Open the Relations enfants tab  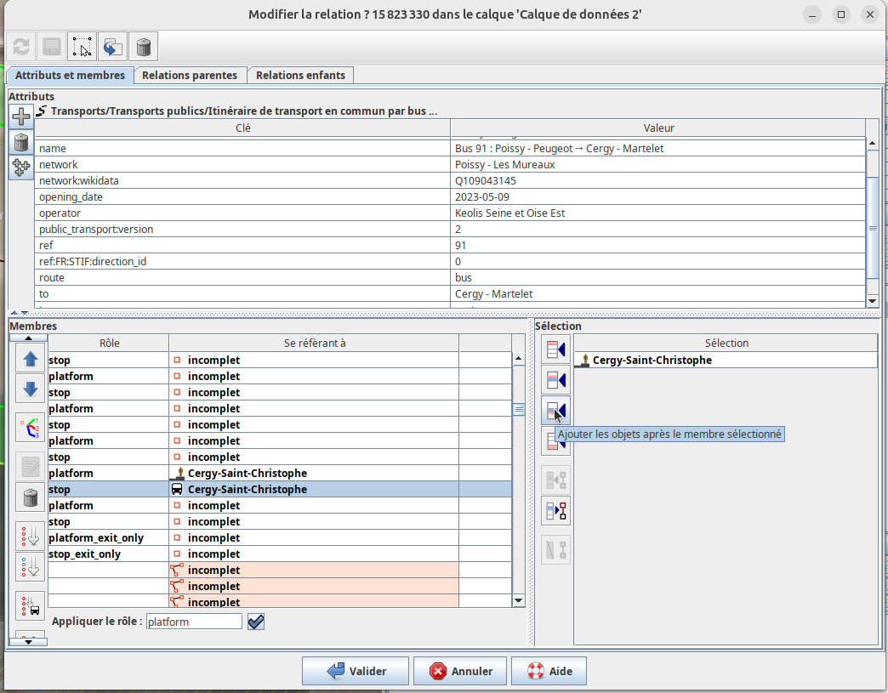(301, 76)
